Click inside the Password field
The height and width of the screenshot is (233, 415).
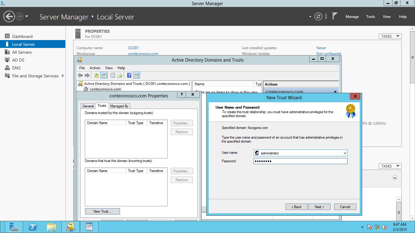coord(300,161)
